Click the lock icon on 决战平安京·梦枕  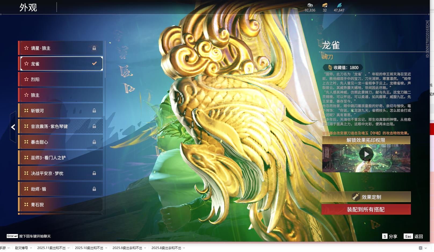pos(94,173)
